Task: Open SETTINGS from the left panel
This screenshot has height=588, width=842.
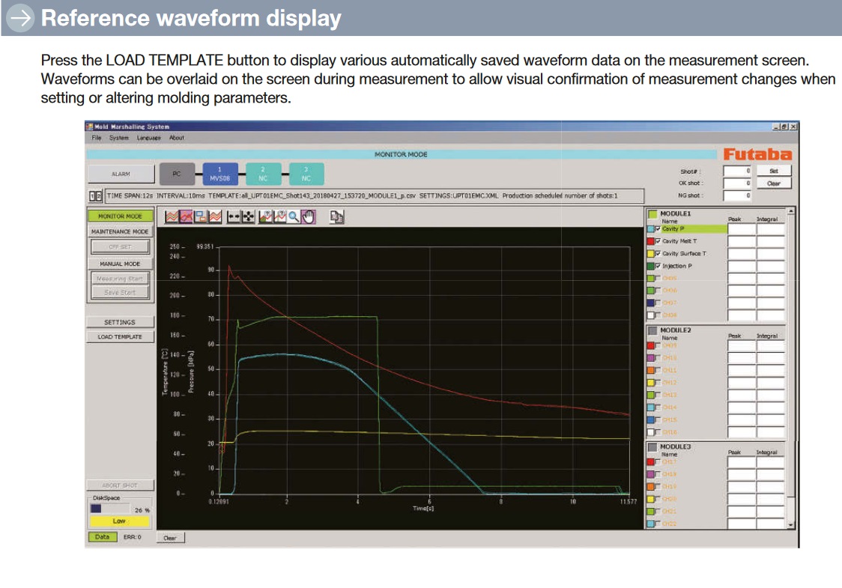Action: point(119,322)
